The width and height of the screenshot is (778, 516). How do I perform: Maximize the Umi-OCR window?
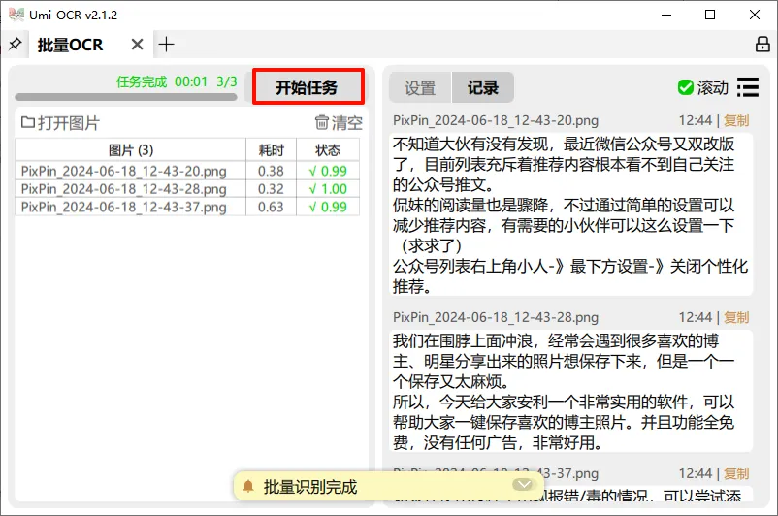click(x=710, y=15)
